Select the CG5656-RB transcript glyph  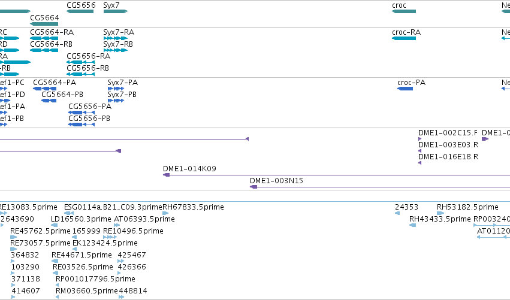[81, 74]
